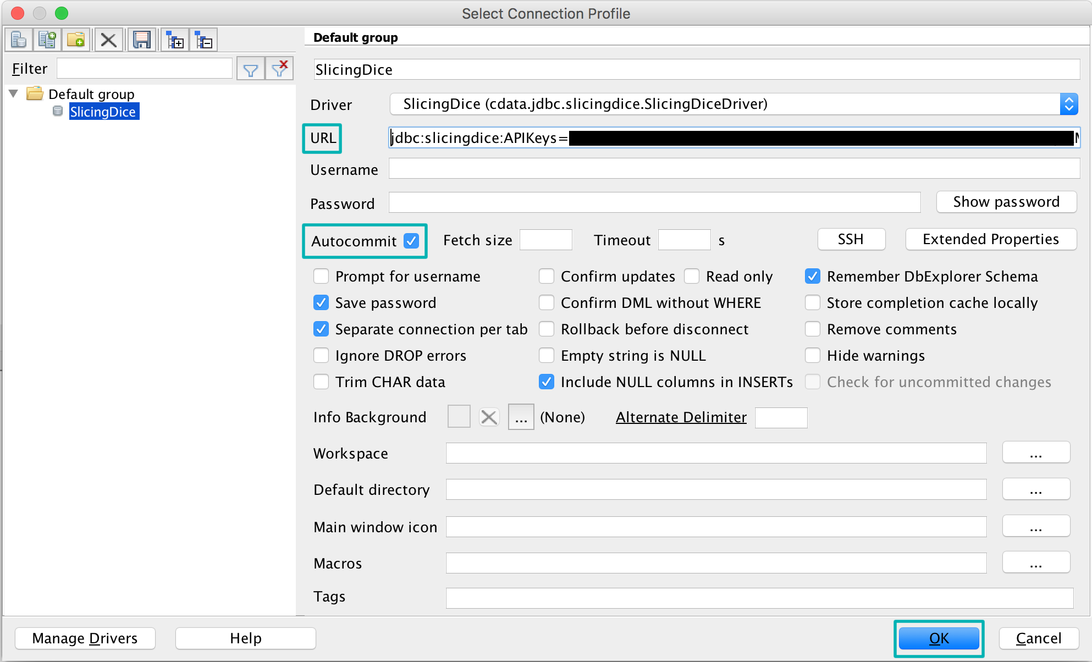Apply the profile filter with the funnel icon

point(251,69)
